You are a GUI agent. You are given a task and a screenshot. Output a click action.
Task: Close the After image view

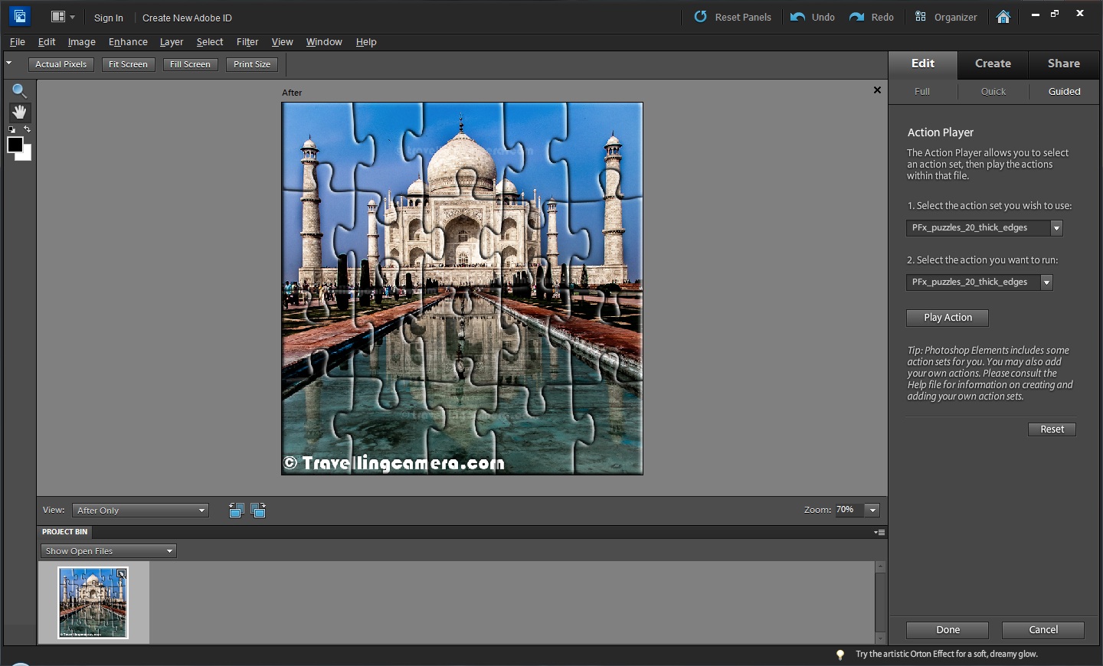[x=877, y=90]
